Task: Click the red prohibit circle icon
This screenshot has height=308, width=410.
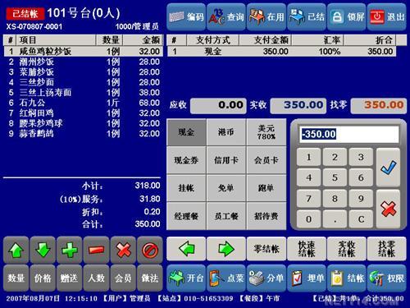Action: click(x=150, y=250)
